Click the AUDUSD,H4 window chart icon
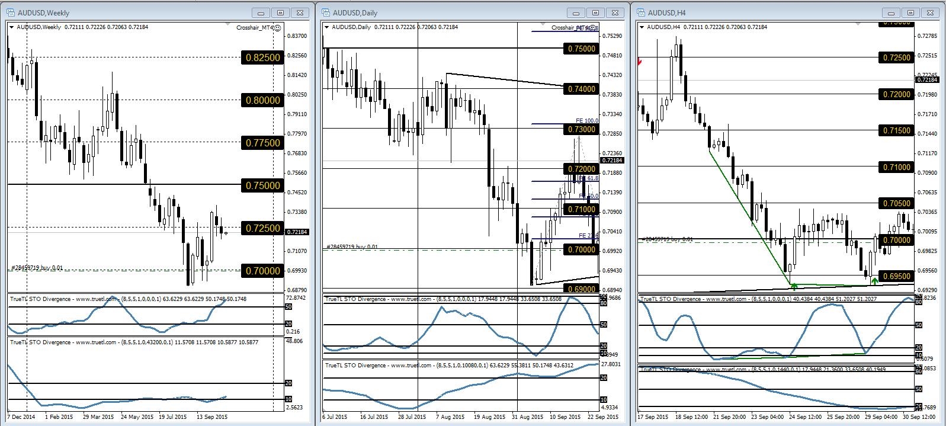 point(641,12)
